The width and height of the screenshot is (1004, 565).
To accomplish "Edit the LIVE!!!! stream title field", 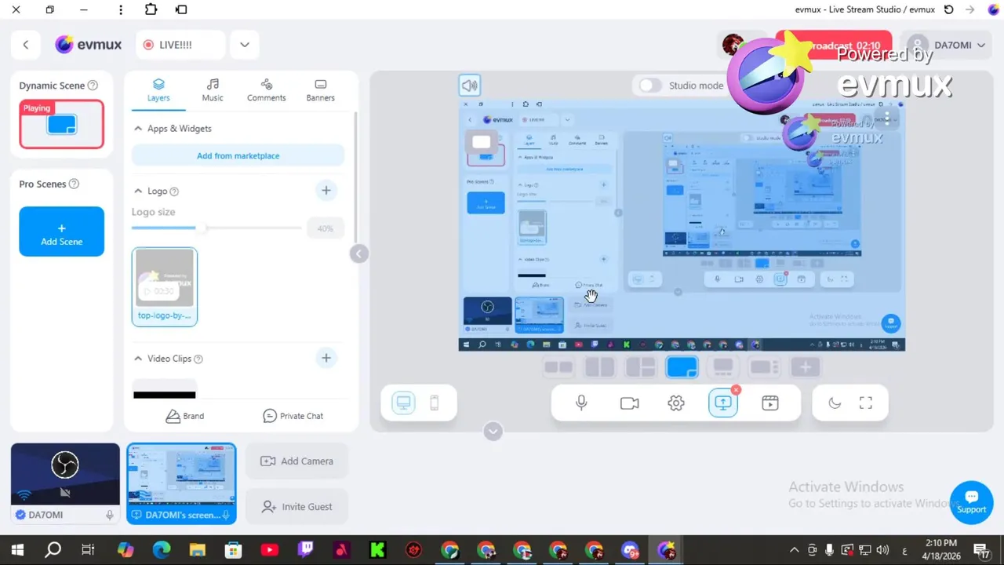I will [x=180, y=45].
